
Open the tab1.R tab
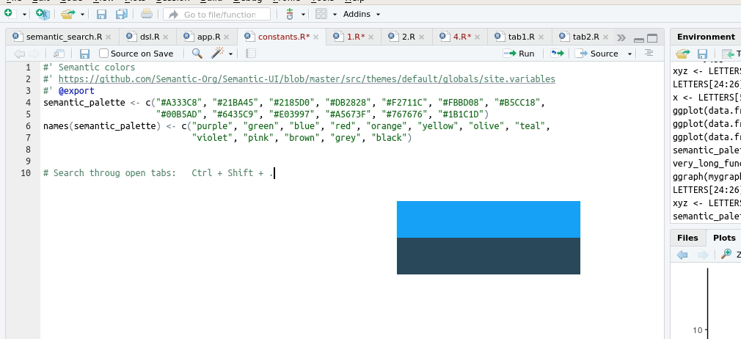[521, 37]
